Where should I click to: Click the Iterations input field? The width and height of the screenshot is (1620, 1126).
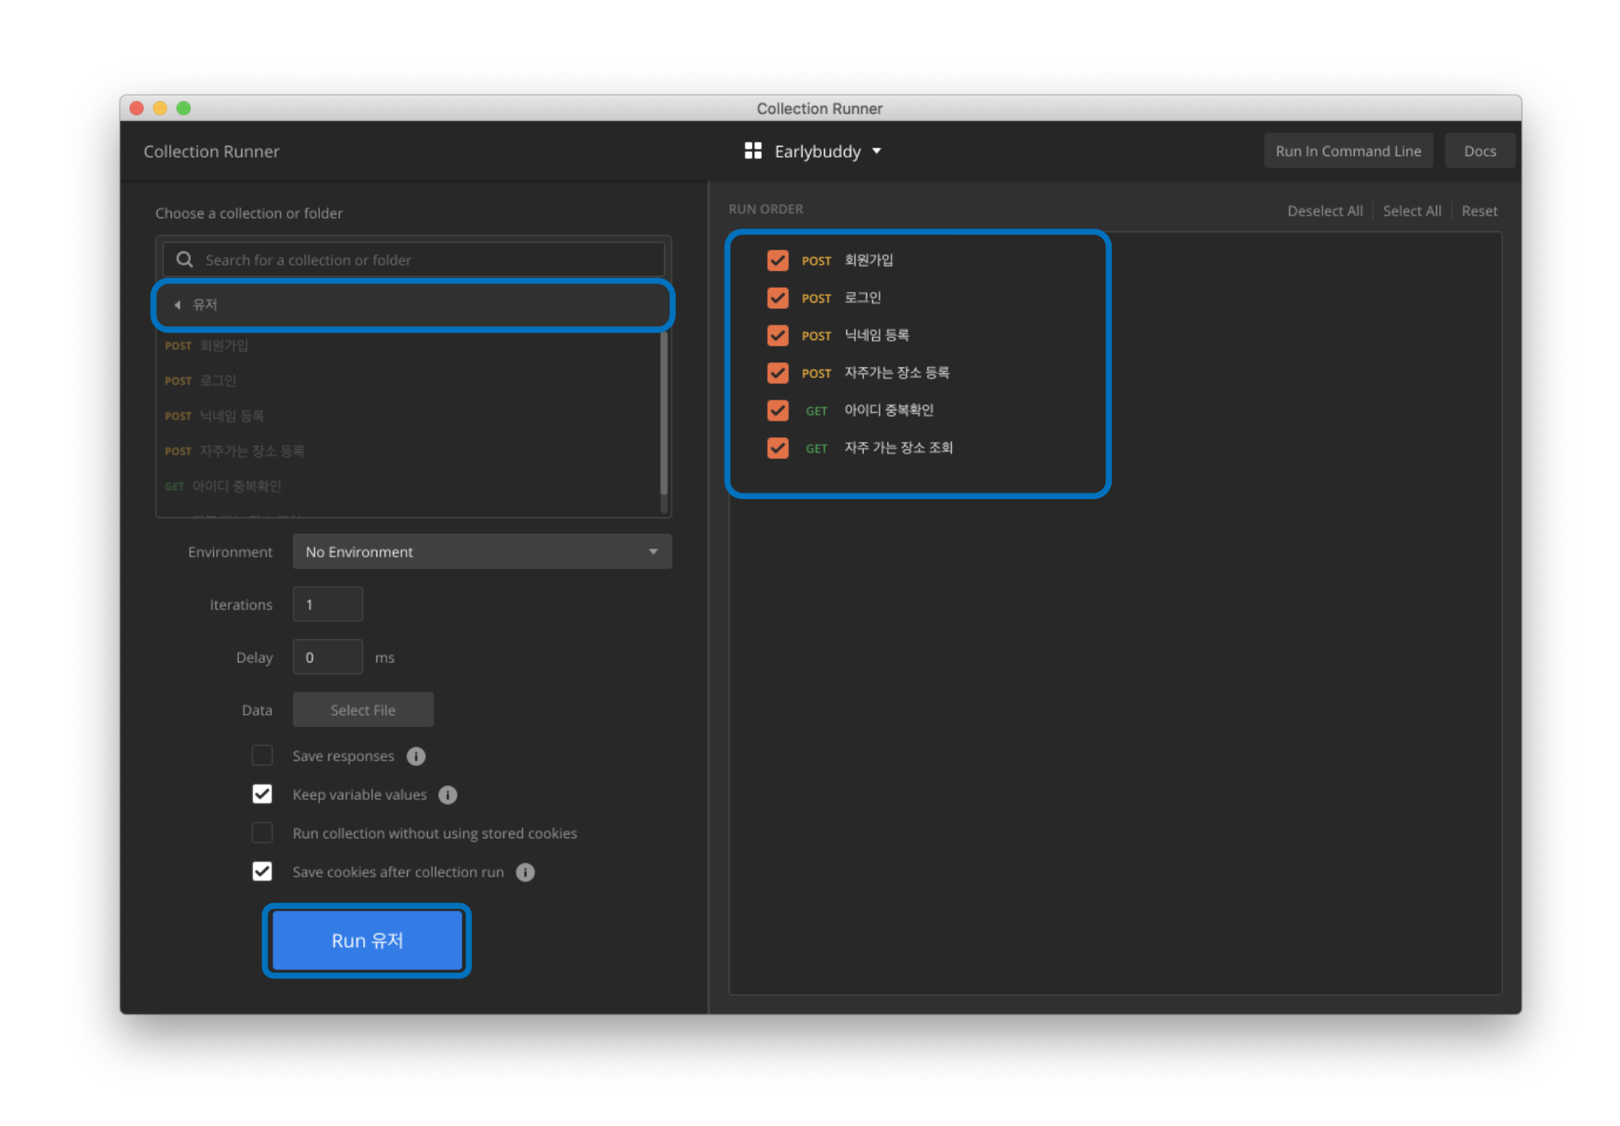tap(327, 604)
